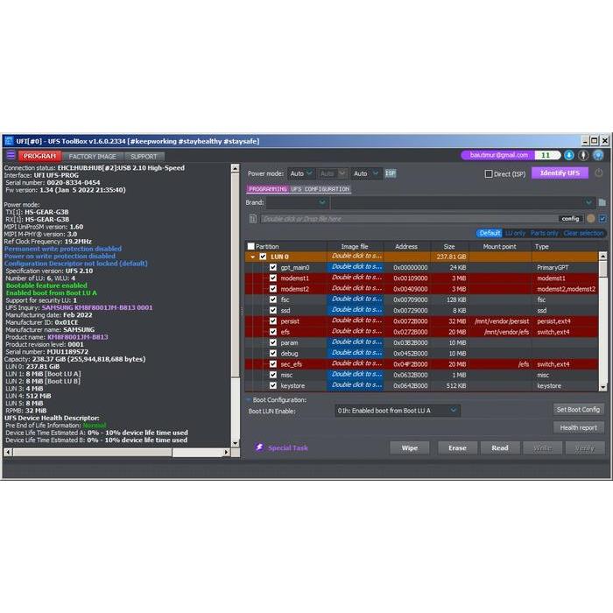613x613 pixels.
Task: Click the Erase button
Action: click(457, 447)
